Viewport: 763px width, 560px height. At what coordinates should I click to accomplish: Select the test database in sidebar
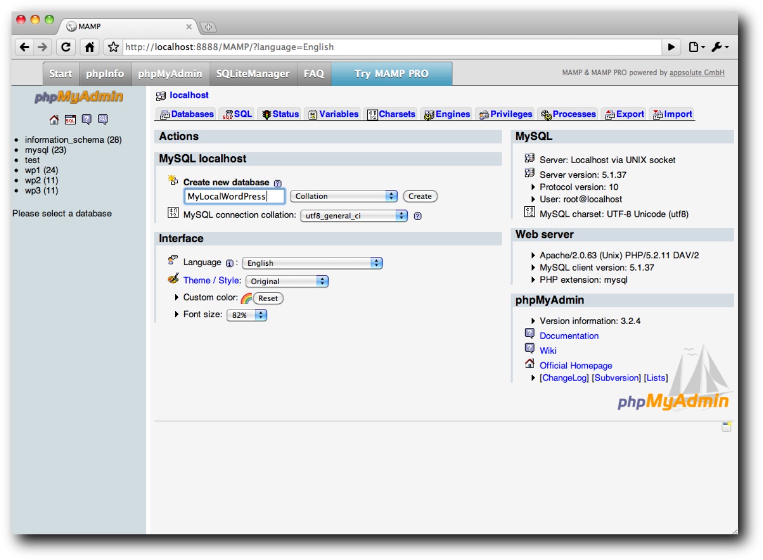click(32, 161)
